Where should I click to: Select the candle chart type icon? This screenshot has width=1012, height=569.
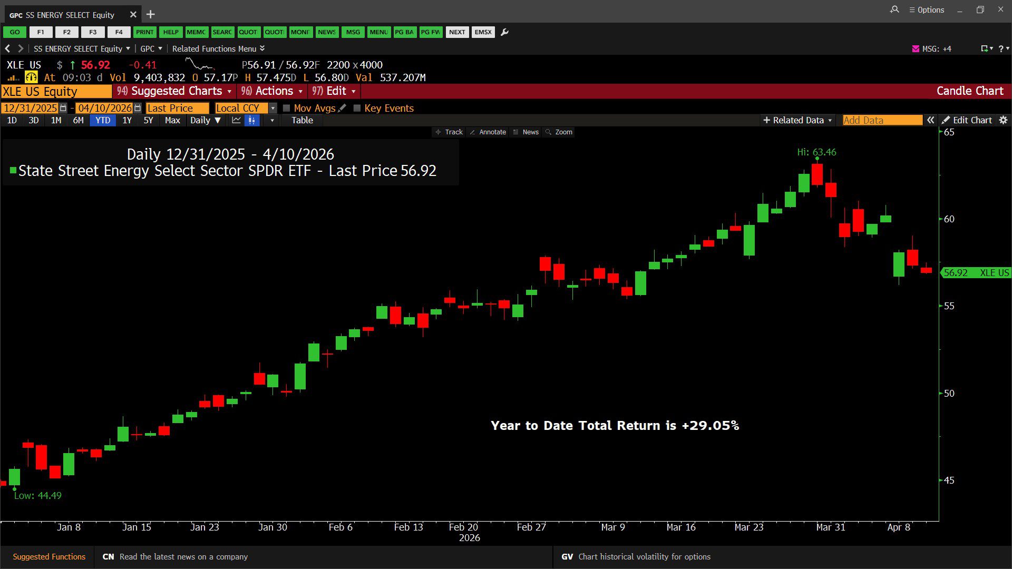coord(252,120)
